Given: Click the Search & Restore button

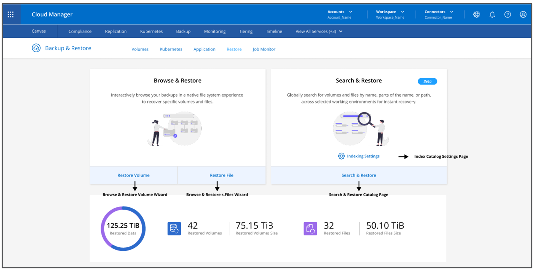Looking at the screenshot, I should point(359,175).
